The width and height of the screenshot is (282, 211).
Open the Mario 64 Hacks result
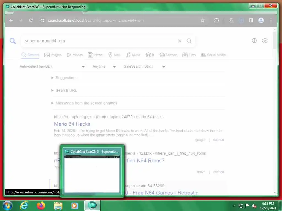[x=72, y=124]
